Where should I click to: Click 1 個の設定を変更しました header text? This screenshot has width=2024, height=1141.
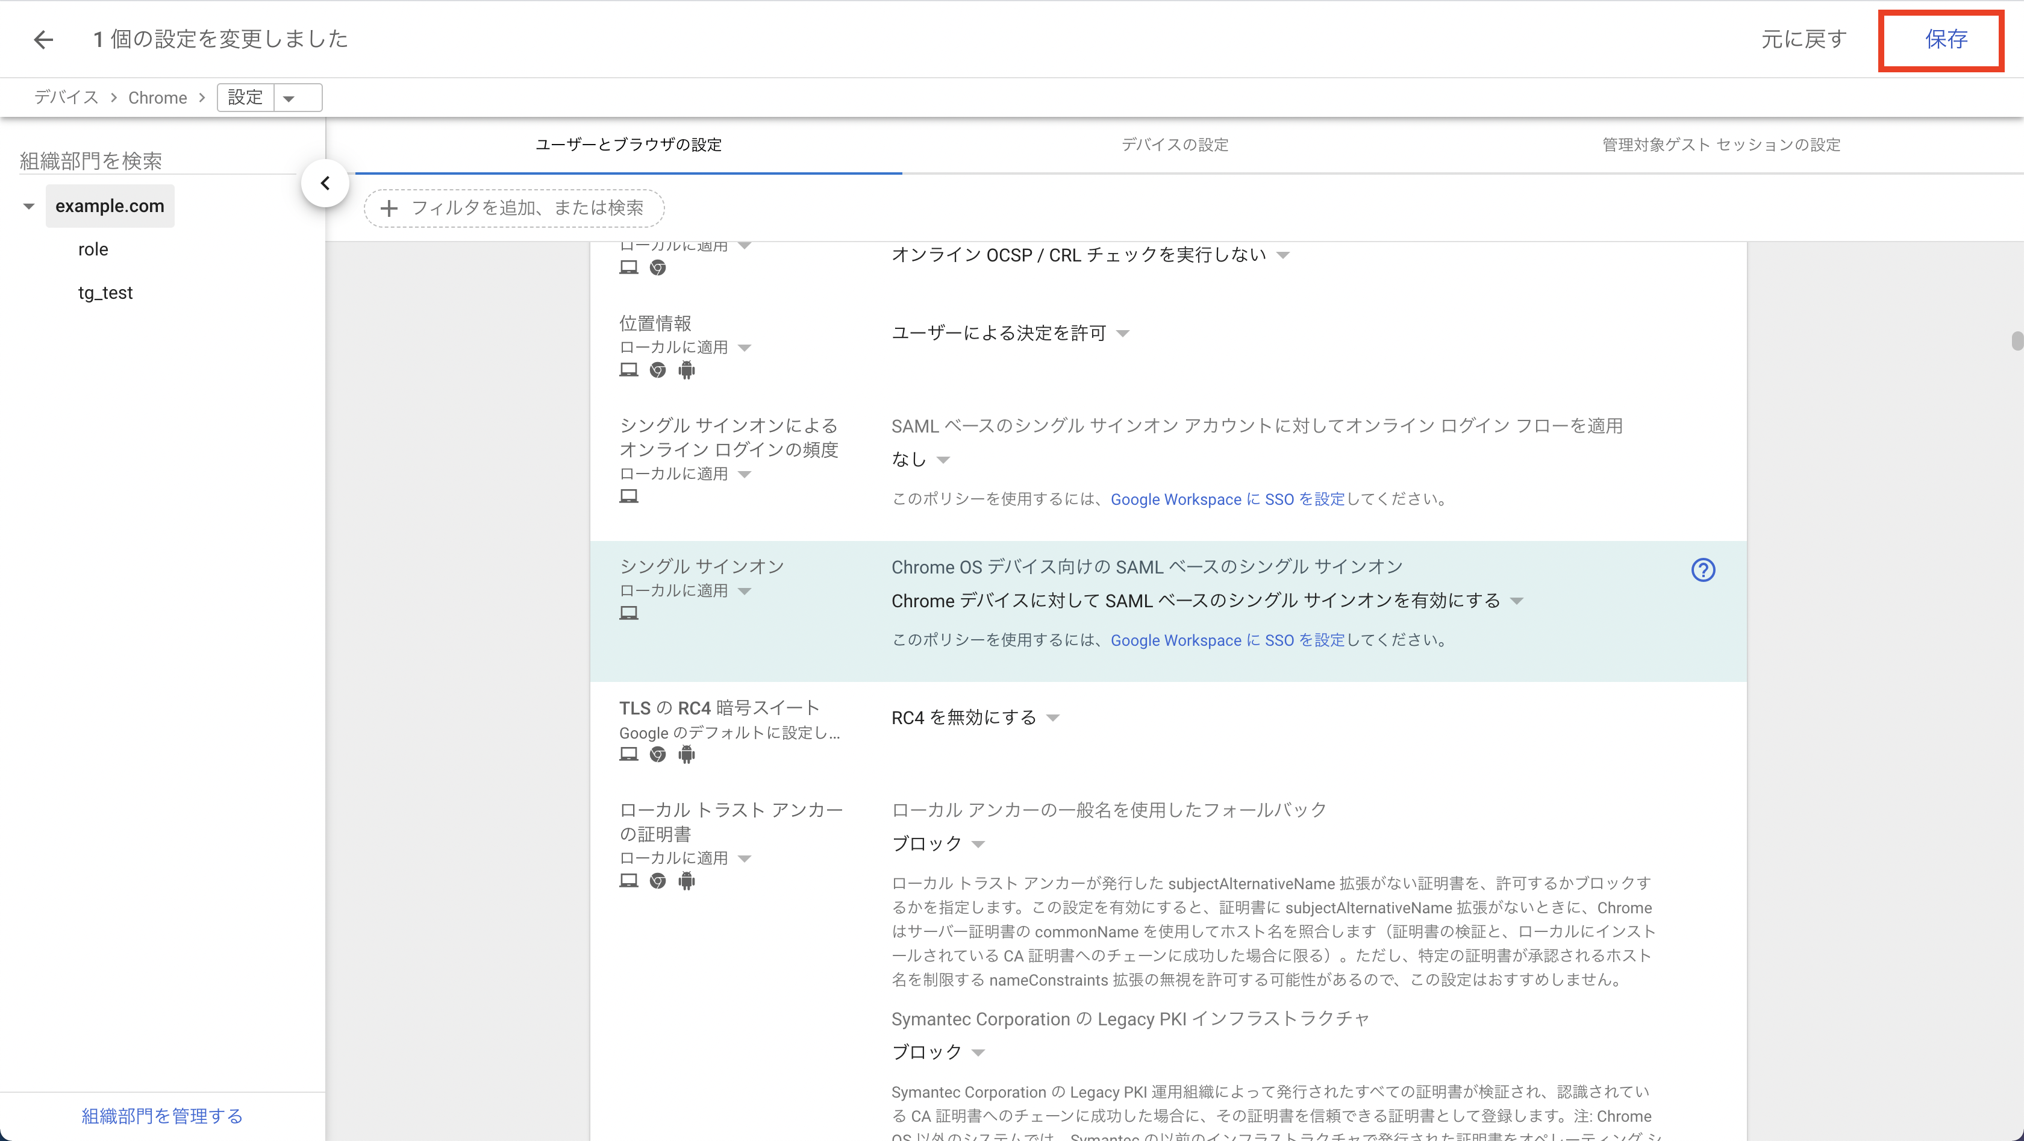[x=220, y=39]
